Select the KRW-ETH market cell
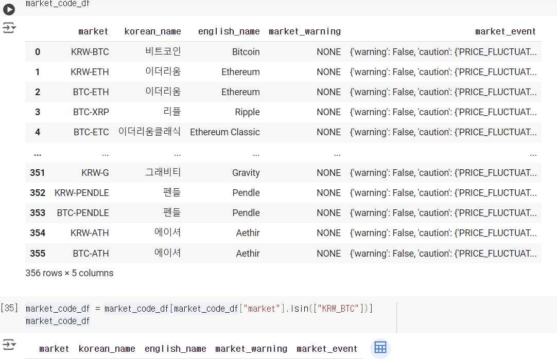557x359 pixels. pos(90,72)
